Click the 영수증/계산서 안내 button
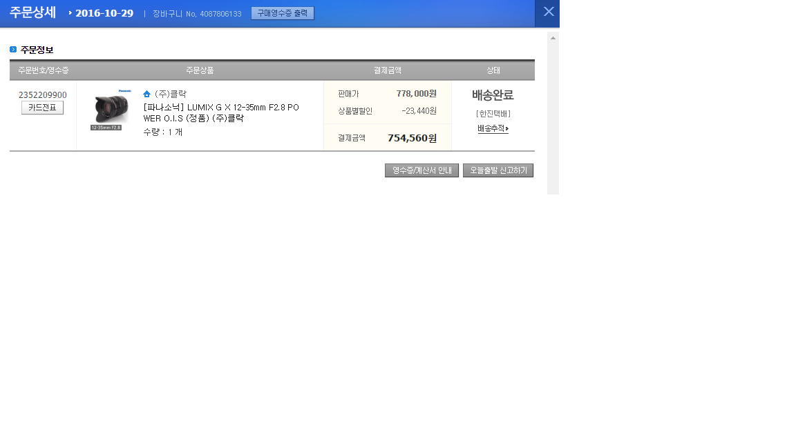This screenshot has width=796, height=447. tap(421, 170)
